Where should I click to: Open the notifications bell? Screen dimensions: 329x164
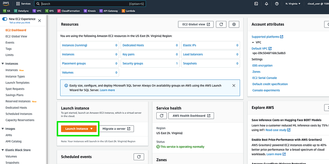[x=266, y=3]
